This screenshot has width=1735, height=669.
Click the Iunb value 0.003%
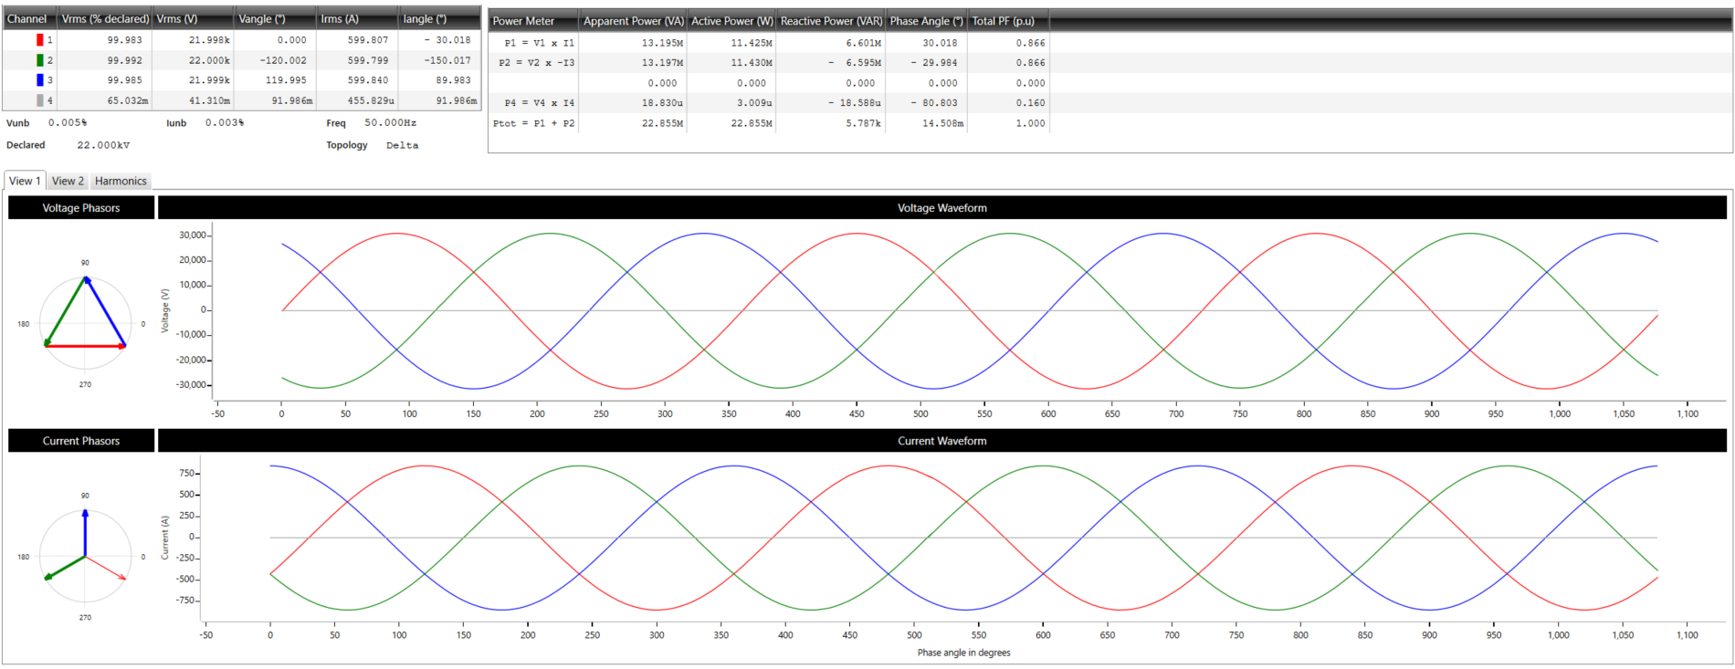[x=225, y=122]
